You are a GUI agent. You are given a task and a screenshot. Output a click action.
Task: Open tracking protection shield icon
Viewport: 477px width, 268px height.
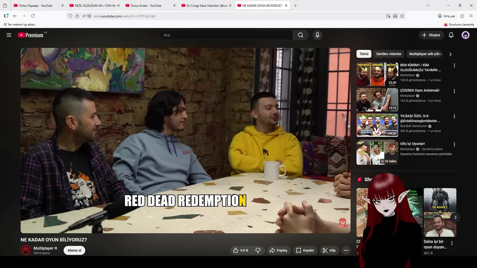click(x=70, y=16)
